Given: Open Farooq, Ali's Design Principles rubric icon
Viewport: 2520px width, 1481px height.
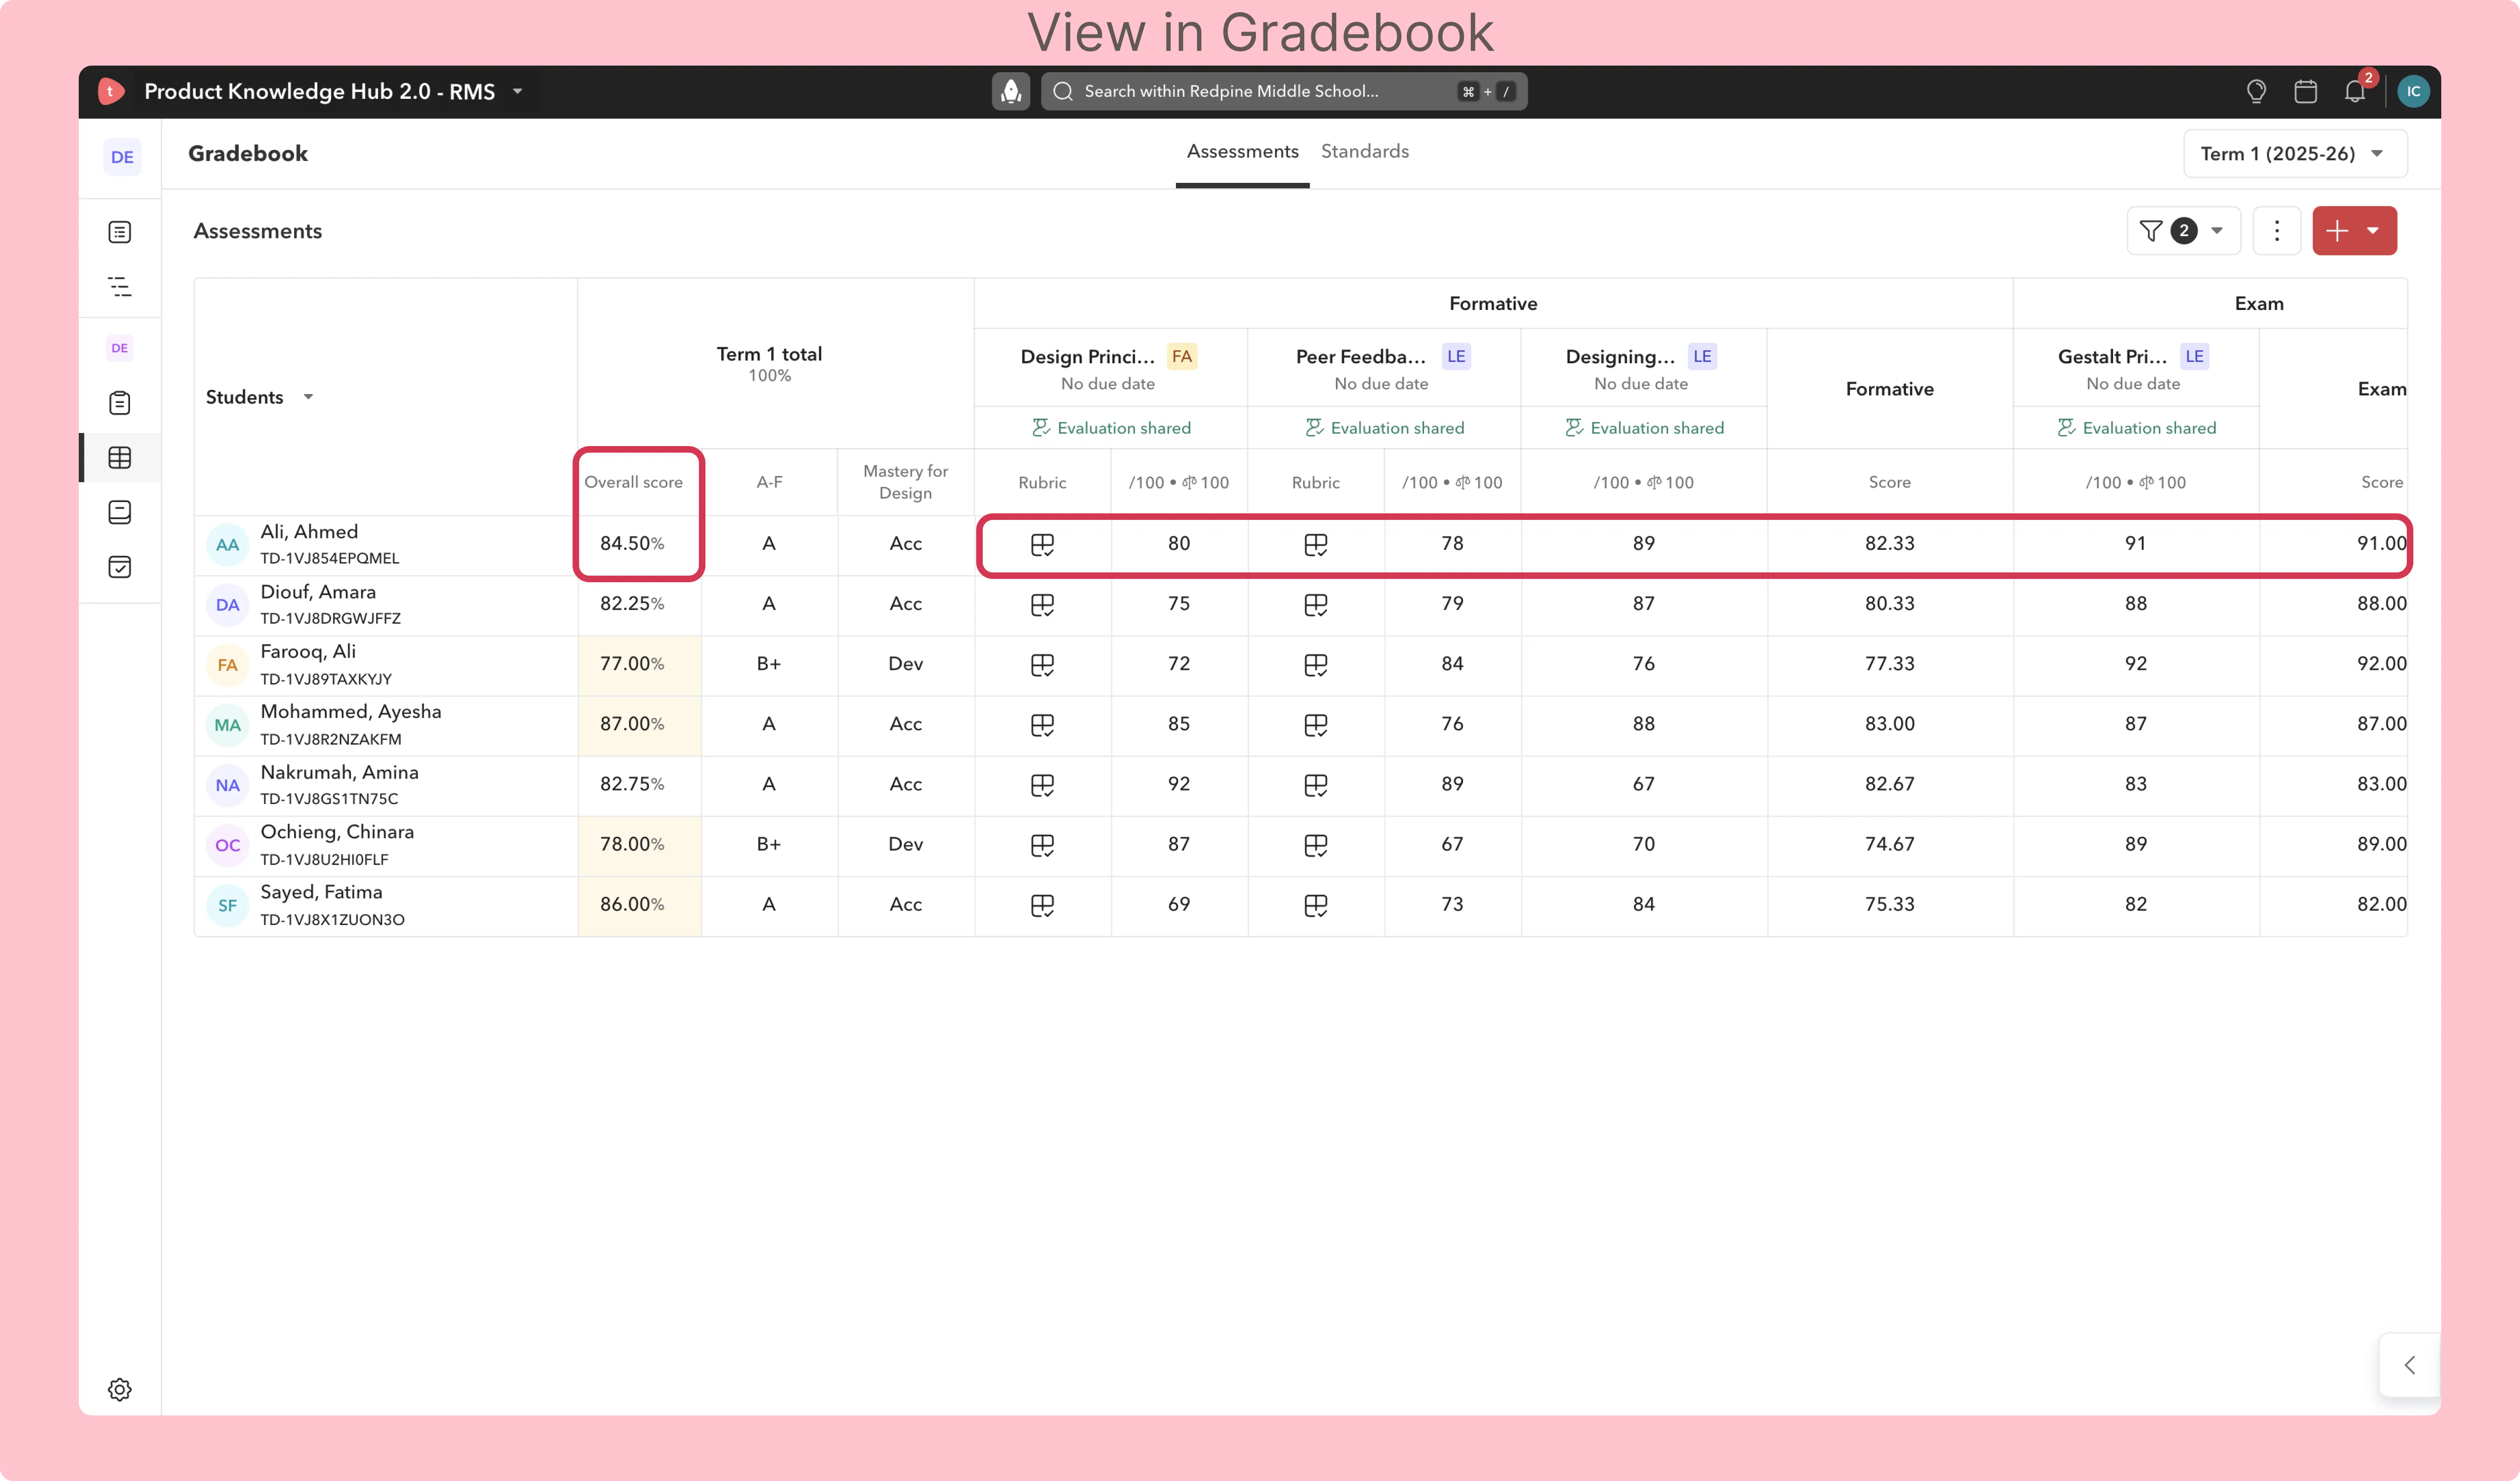Looking at the screenshot, I should 1042,665.
